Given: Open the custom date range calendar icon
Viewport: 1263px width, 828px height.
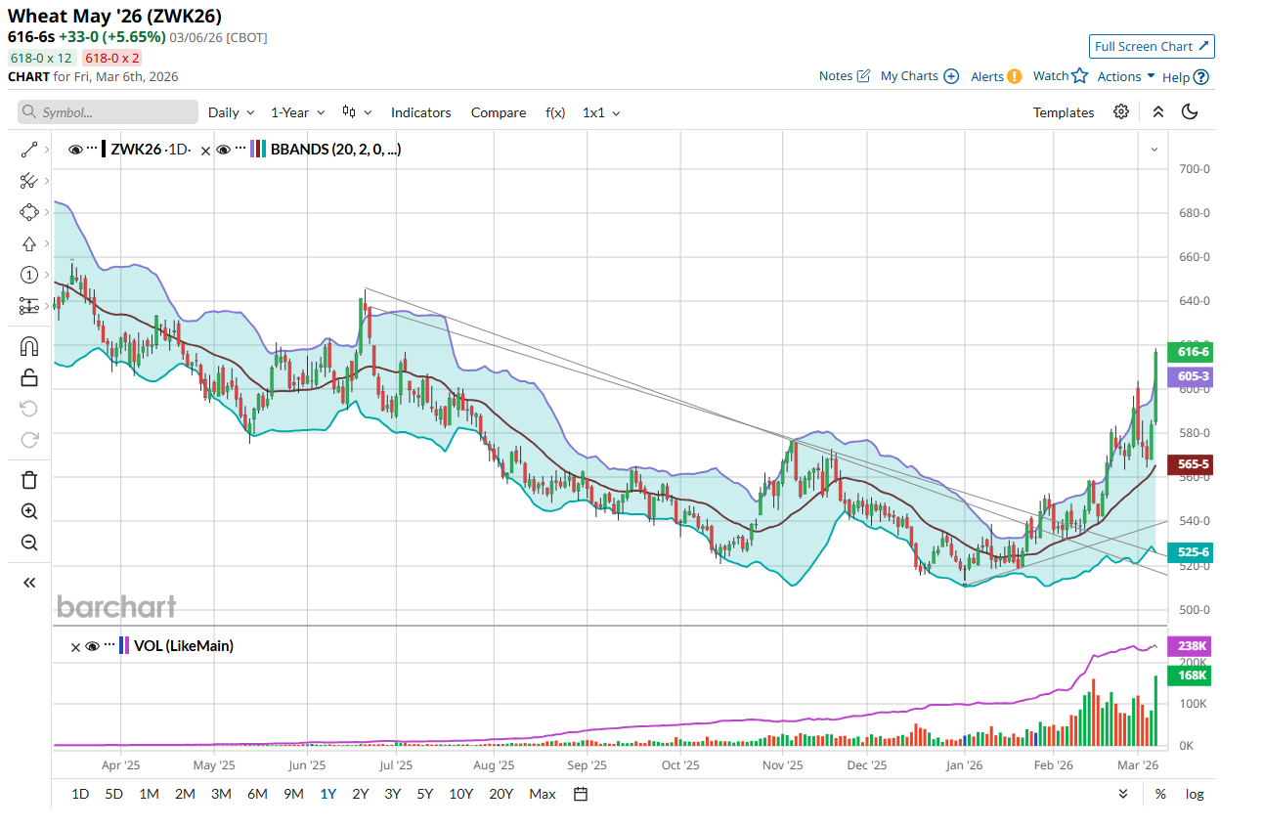Looking at the screenshot, I should 581,794.
